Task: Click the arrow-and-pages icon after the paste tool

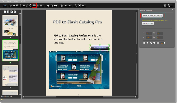Action: pyautogui.click(x=55, y=6)
